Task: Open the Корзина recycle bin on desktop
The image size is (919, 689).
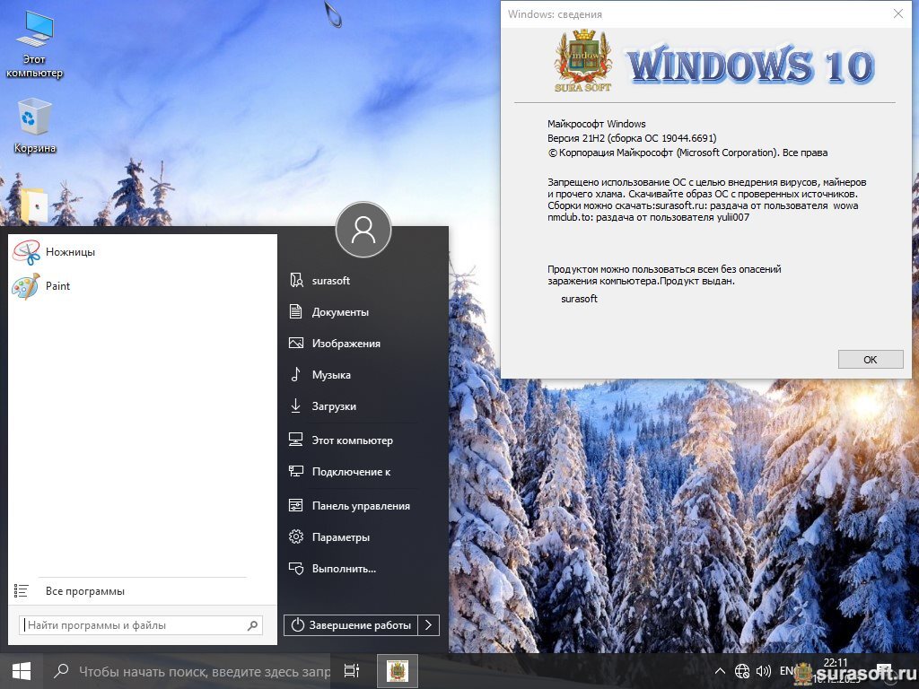Action: 35,125
